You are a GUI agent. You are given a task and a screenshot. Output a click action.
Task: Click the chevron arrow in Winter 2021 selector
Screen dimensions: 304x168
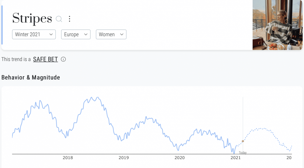[x=51, y=34]
